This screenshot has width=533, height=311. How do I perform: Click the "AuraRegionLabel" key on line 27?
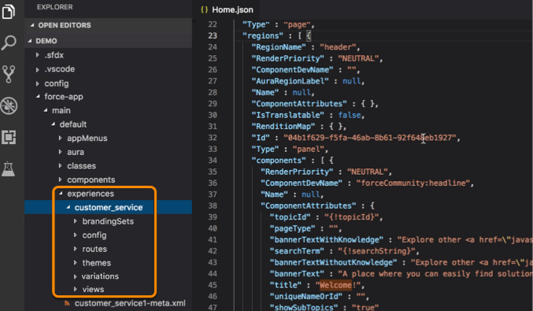290,81
